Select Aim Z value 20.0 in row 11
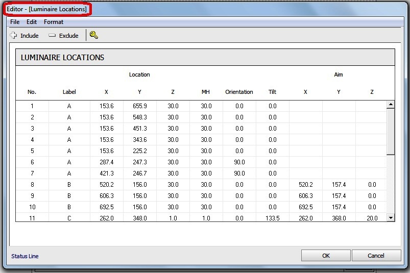 point(372,218)
